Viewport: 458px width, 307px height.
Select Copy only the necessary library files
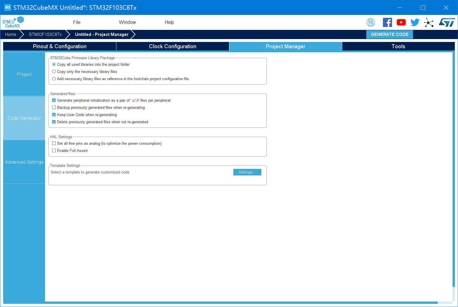tap(54, 72)
